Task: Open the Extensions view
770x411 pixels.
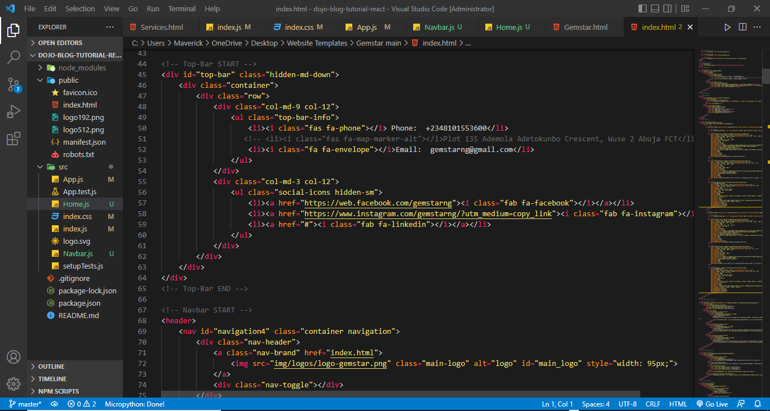Action: [14, 139]
